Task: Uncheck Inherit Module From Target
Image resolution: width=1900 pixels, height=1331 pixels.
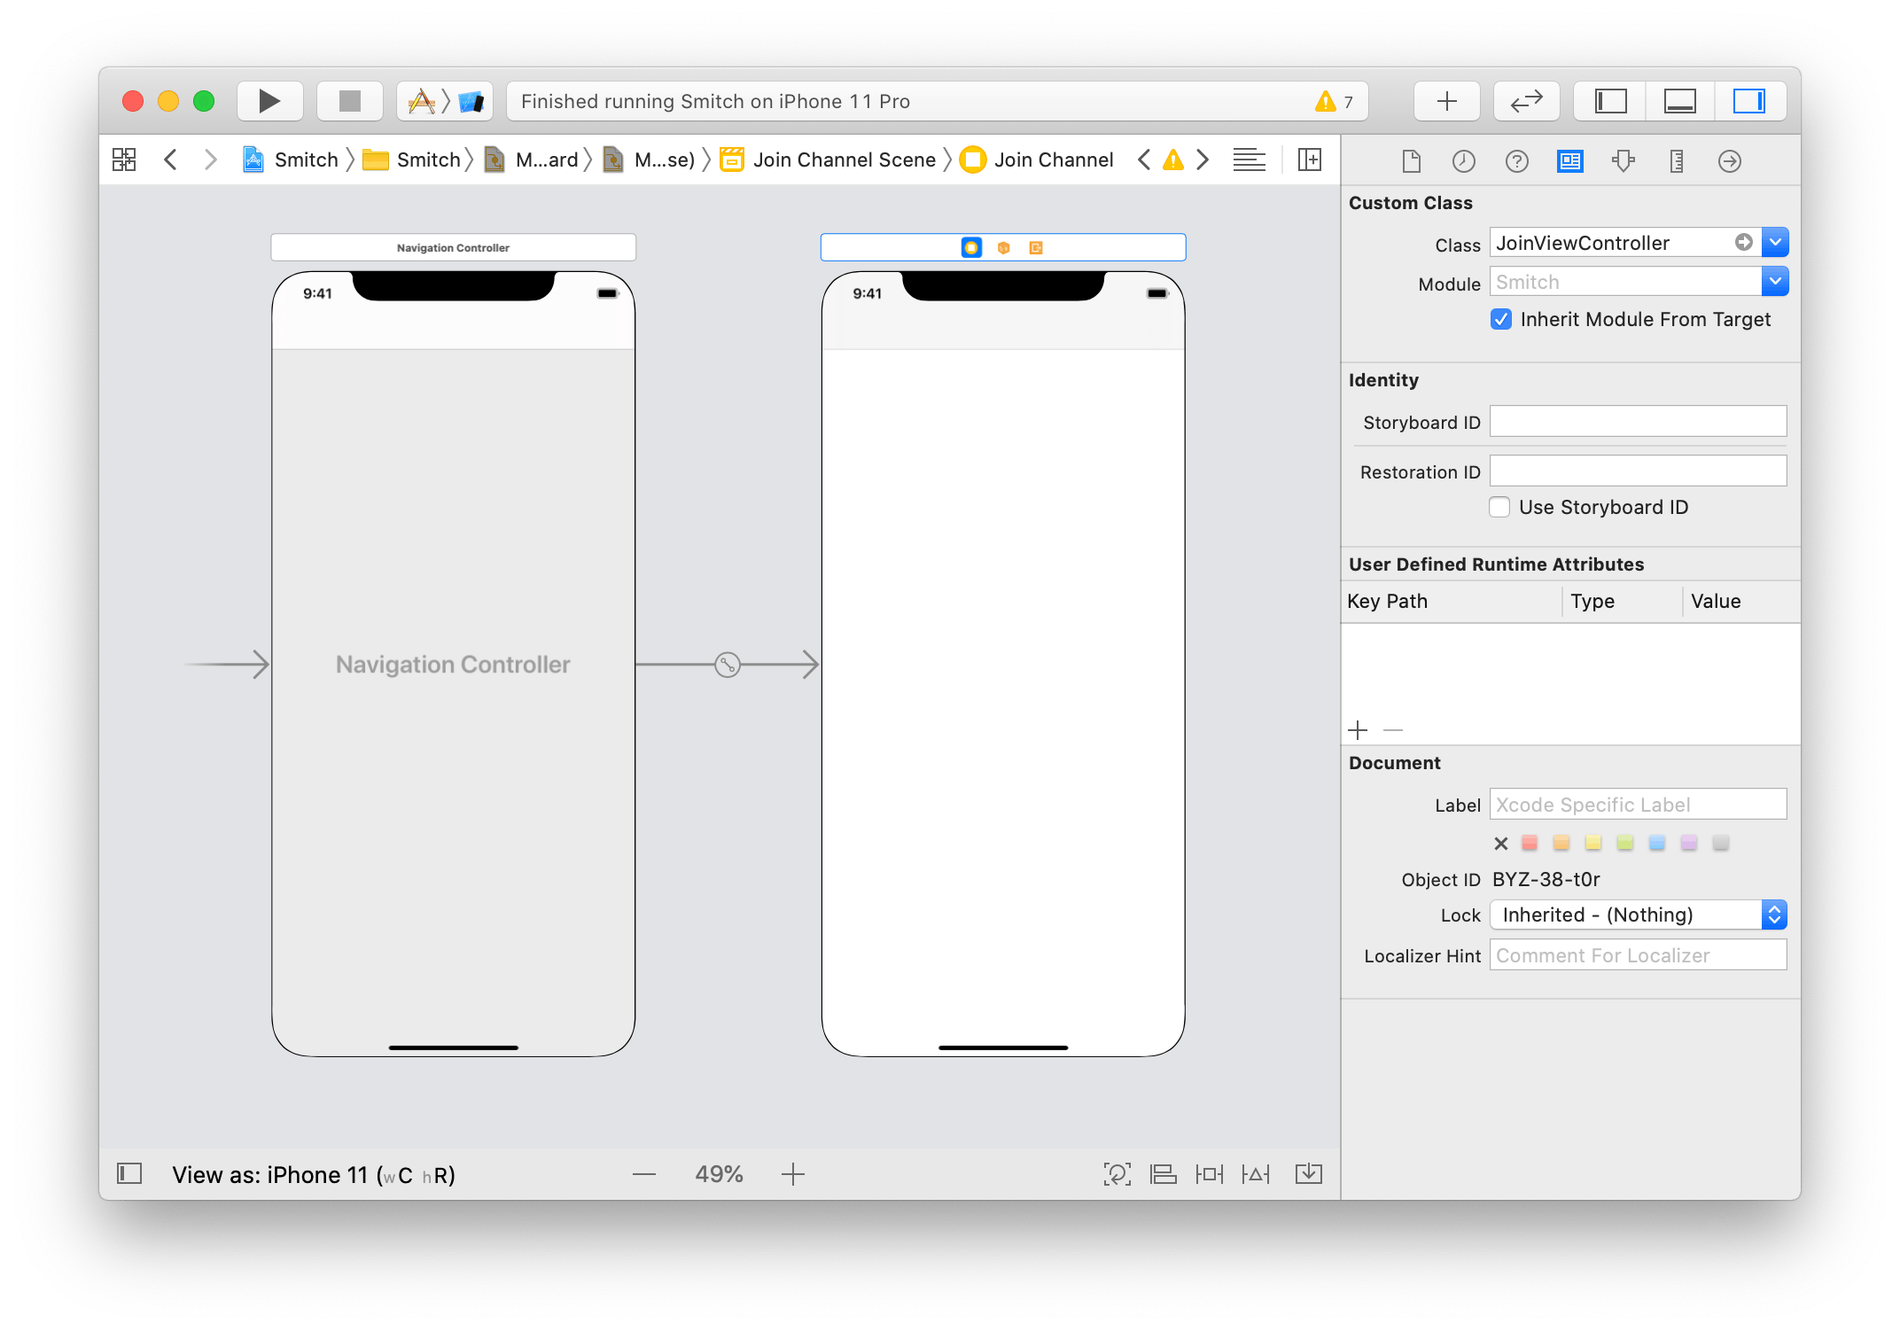Action: pos(1500,319)
